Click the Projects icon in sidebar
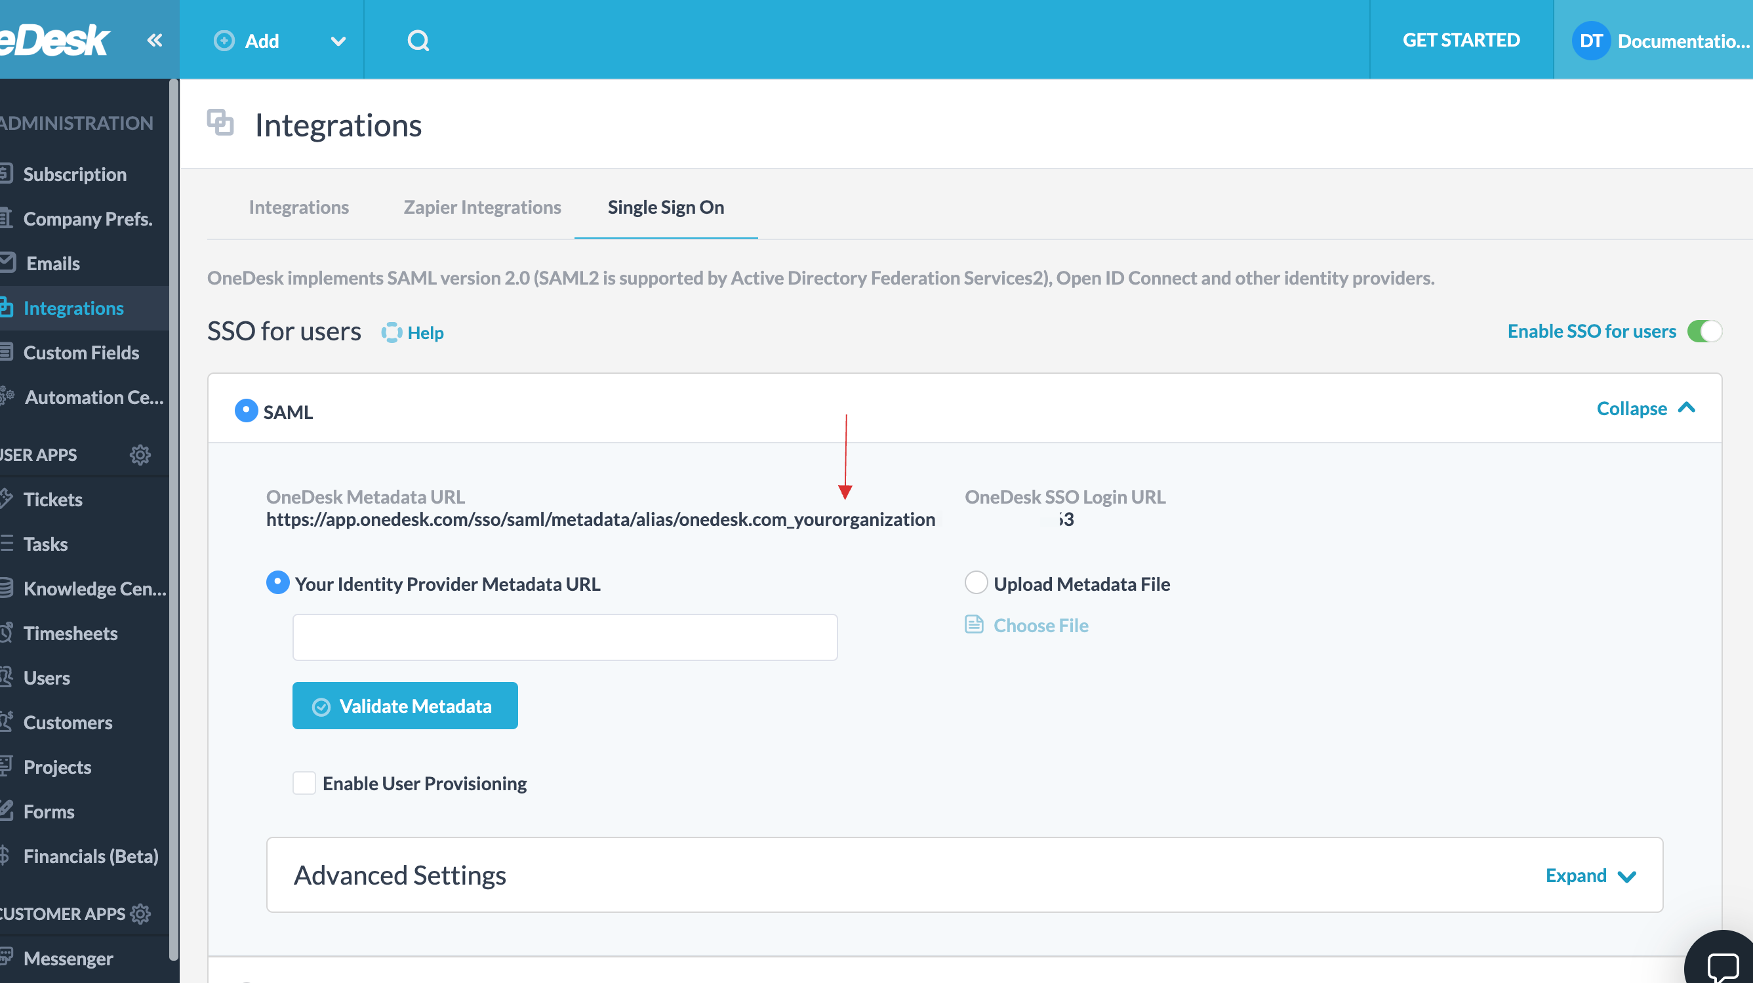Image resolution: width=1753 pixels, height=983 pixels. pos(6,766)
